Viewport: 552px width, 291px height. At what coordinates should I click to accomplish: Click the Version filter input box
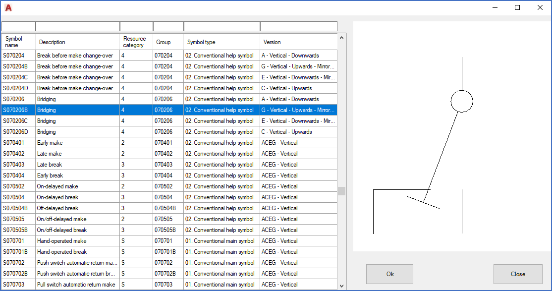(x=298, y=26)
